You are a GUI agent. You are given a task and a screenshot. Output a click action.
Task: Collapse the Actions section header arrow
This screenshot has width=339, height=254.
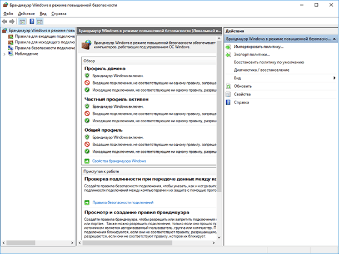pyautogui.click(x=334, y=39)
